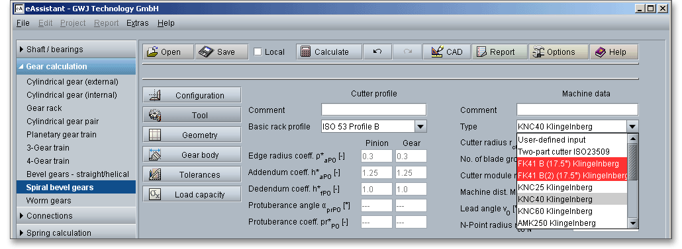Click the dropdown list scrollbar thumb
The image size is (682, 249).
pyautogui.click(x=633, y=162)
